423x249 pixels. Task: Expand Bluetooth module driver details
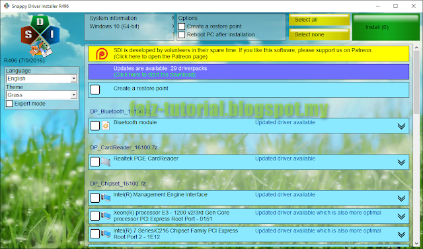pos(401,126)
